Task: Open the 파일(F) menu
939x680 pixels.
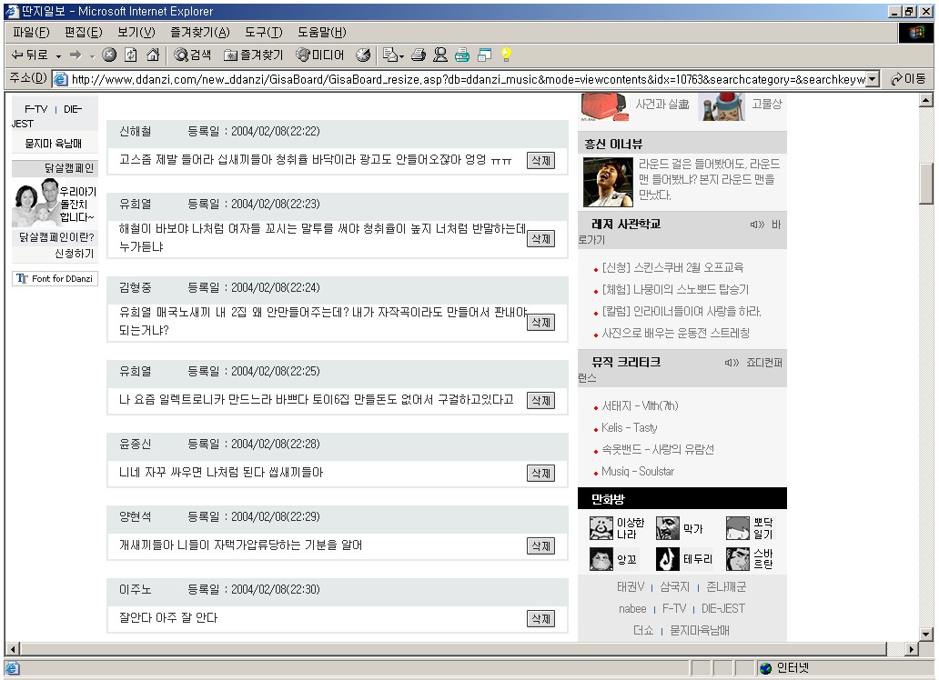Action: (31, 33)
